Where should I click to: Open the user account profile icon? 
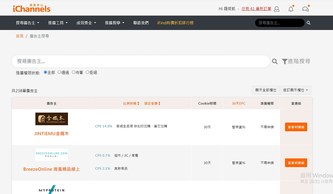(x=276, y=9)
